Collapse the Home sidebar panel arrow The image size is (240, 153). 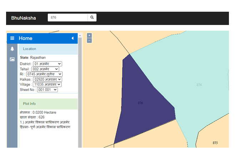(72, 38)
